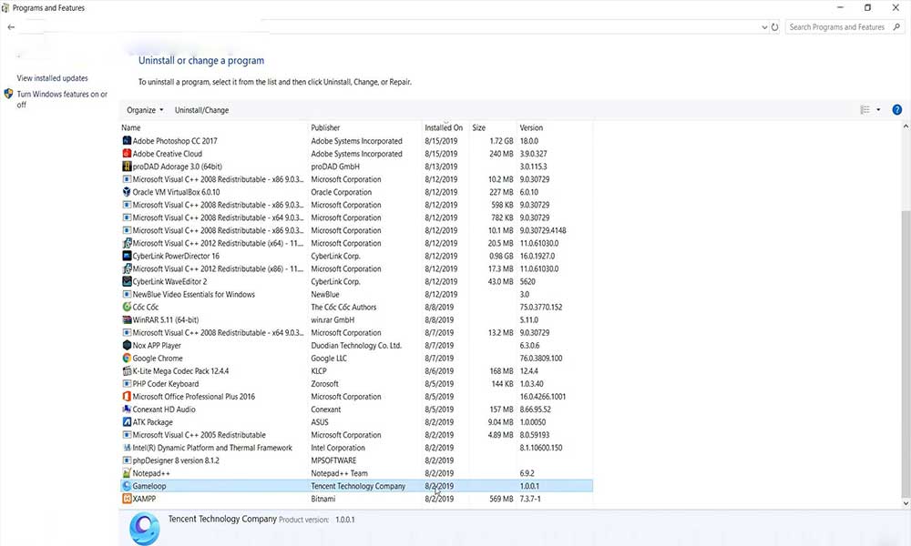
Task: Click the Search Programs and Features field
Action: pyautogui.click(x=840, y=26)
